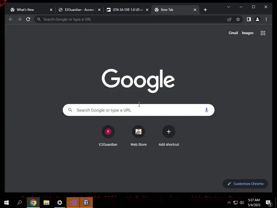Screen dimensions: 277x208
Task: Open the Chrome profile menu
Action: [258, 19]
